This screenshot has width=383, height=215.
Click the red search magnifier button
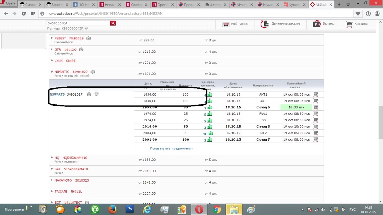[x=113, y=23]
